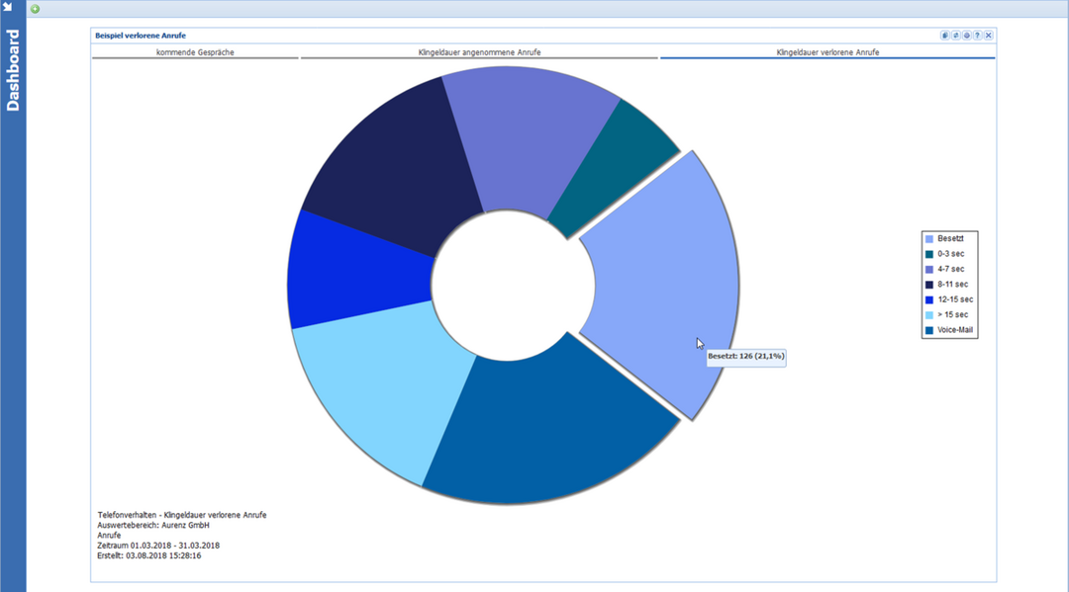Click the green add widget plus icon
Screen dimensions: 1069x592
pyautogui.click(x=36, y=9)
